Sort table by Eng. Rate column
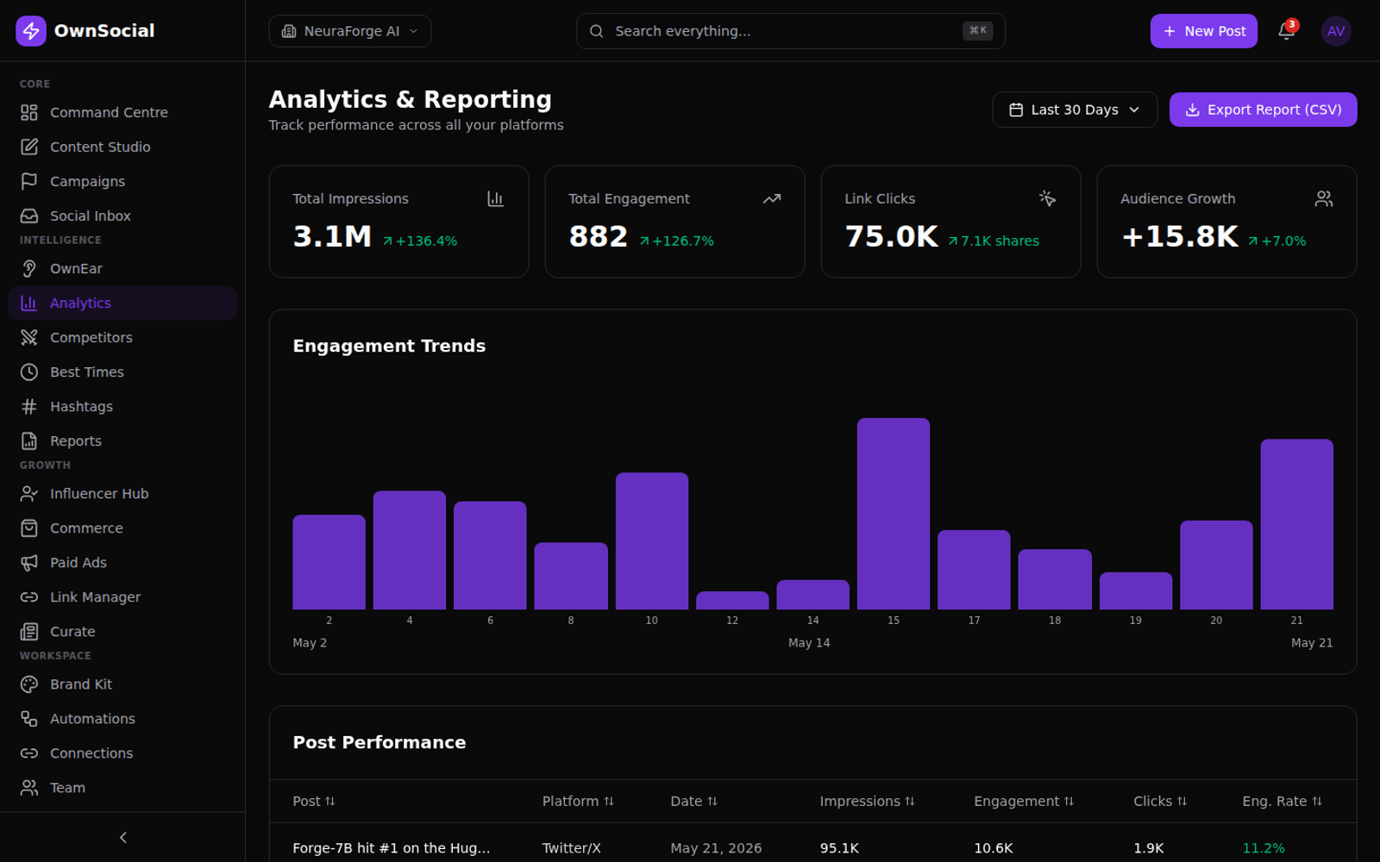1380x862 pixels. point(1283,802)
